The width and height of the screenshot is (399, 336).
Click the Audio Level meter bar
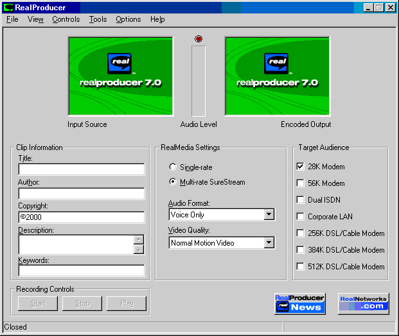point(199,81)
